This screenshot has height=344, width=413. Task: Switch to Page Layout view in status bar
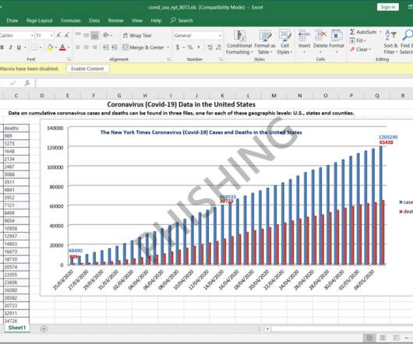(383, 339)
